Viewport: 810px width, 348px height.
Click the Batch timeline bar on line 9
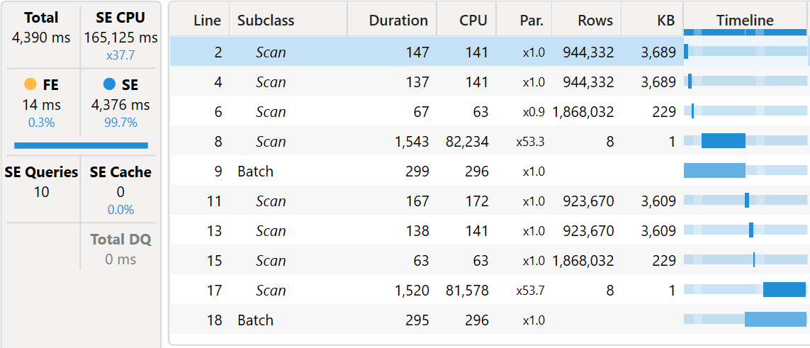coord(714,171)
